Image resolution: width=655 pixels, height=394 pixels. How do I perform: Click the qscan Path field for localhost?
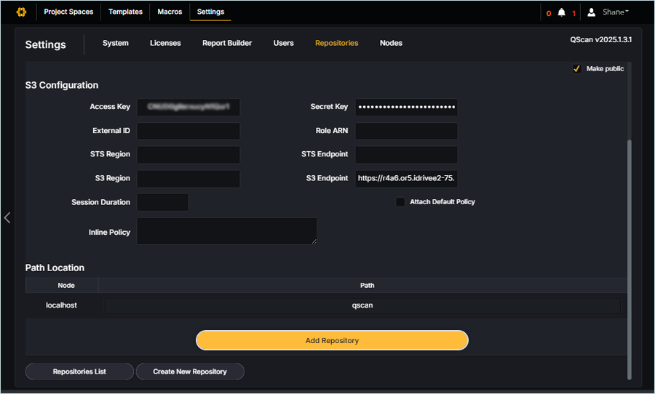pos(362,306)
